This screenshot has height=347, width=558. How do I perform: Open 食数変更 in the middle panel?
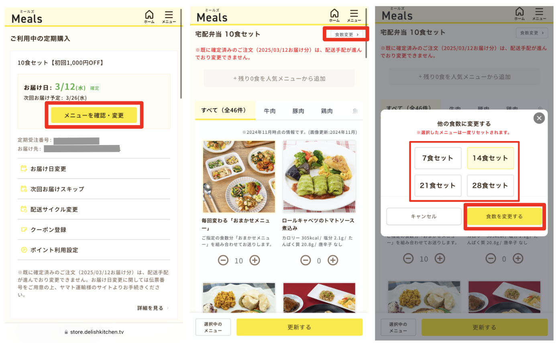pyautogui.click(x=346, y=34)
